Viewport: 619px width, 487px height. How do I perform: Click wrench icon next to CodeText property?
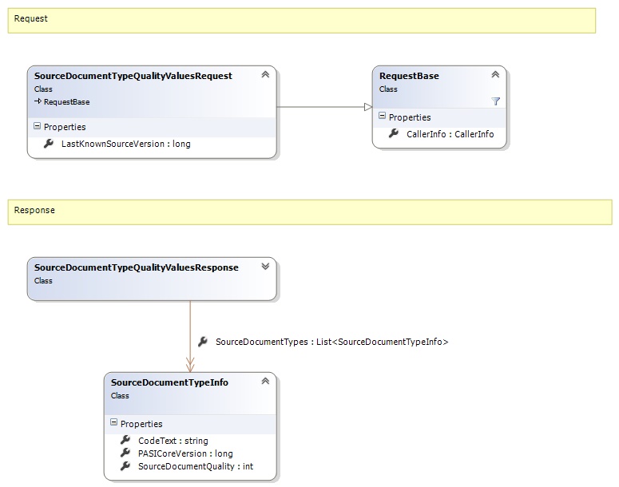pyautogui.click(x=125, y=441)
